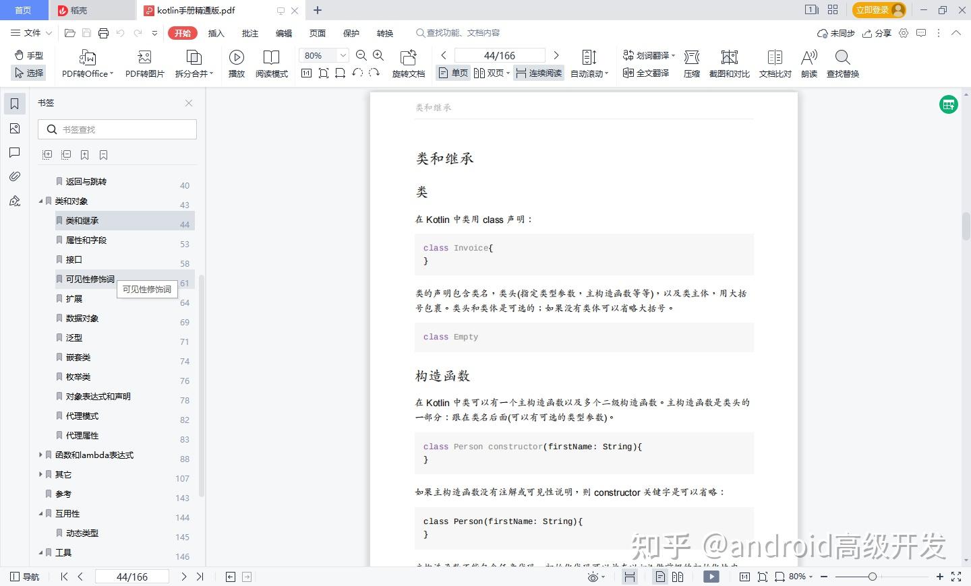971x586 pixels.
Task: Select the Hand tool (手型)
Action: [x=29, y=55]
